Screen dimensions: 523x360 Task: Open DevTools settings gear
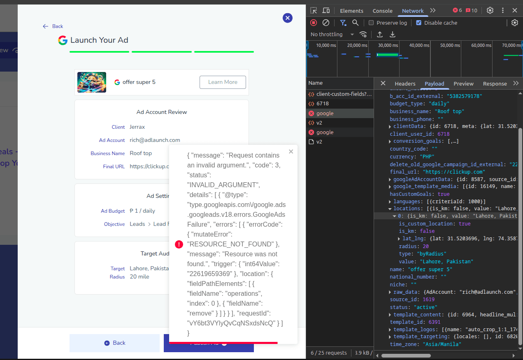point(490,11)
